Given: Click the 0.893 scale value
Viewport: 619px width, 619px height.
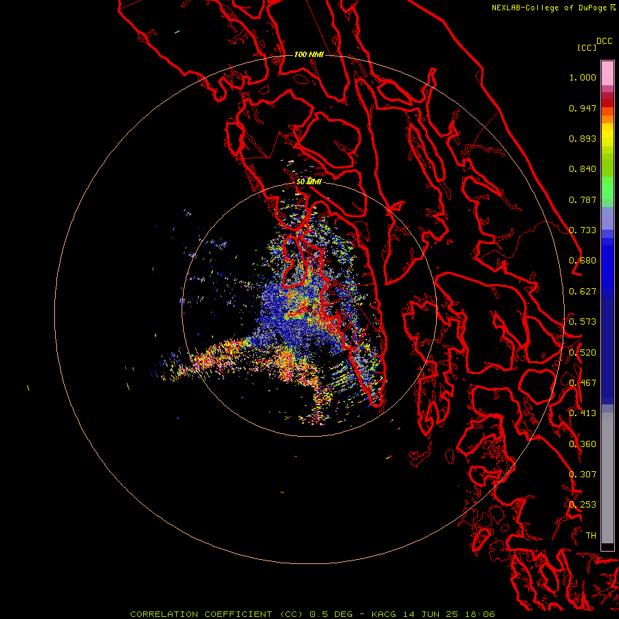Looking at the screenshot, I should [x=583, y=138].
